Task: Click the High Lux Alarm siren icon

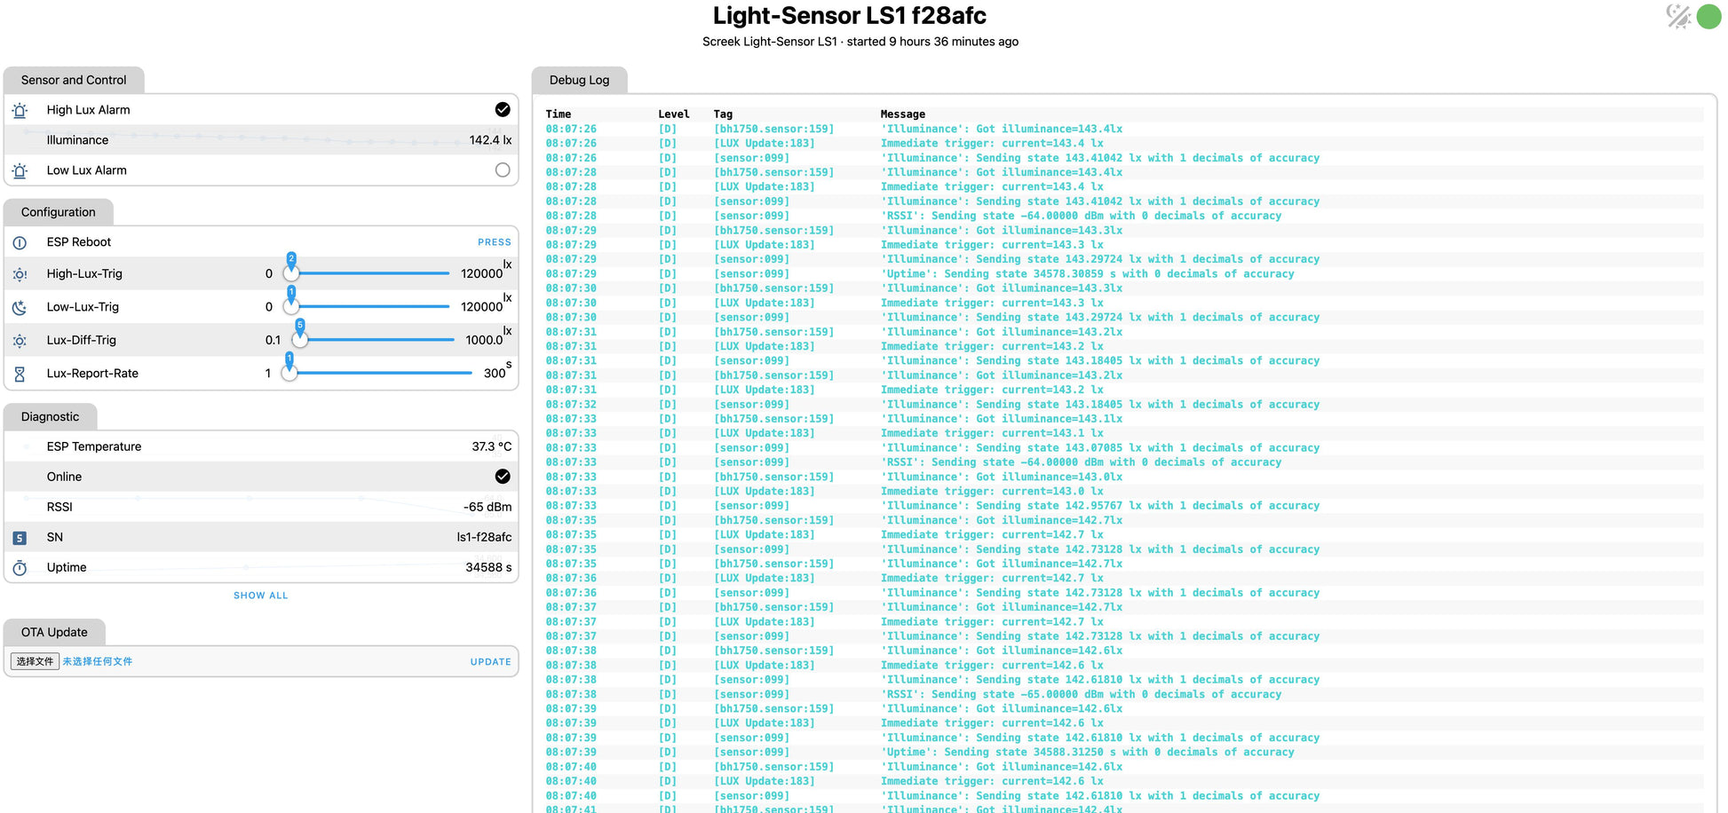Action: 20,111
